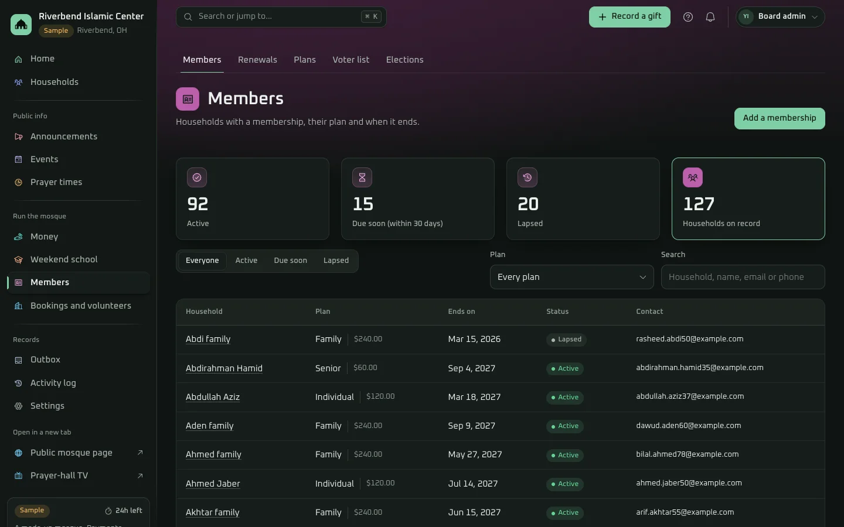The height and width of the screenshot is (527, 844).
Task: Click the household search field
Action: tap(743, 277)
